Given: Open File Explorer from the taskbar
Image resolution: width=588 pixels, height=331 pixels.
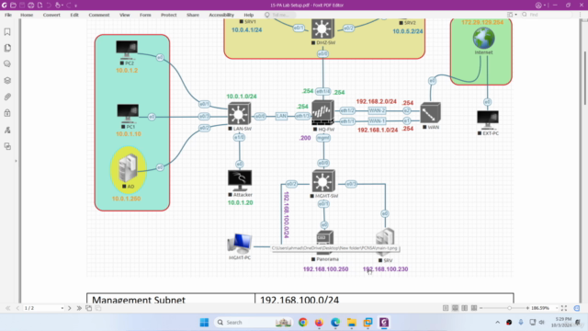Looking at the screenshot, I should tap(351, 323).
